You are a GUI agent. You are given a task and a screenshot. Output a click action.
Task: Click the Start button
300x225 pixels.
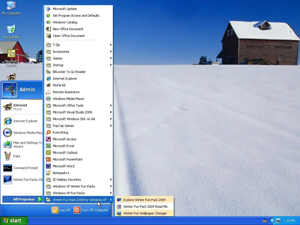click(14, 221)
